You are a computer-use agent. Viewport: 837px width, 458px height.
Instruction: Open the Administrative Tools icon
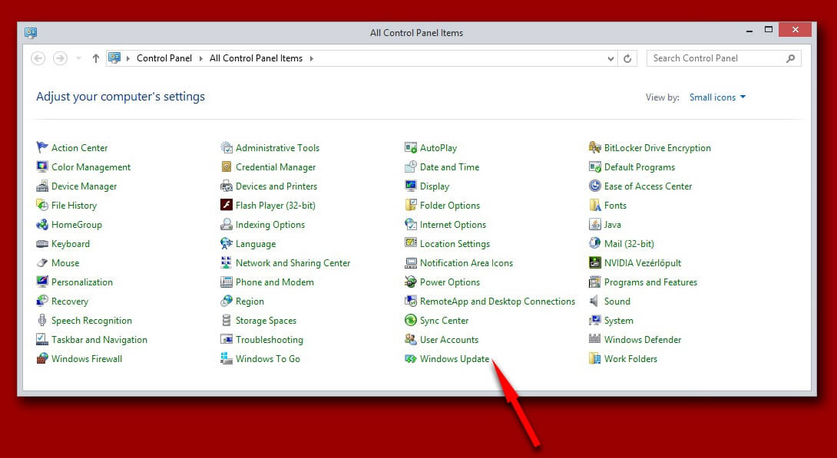click(227, 147)
